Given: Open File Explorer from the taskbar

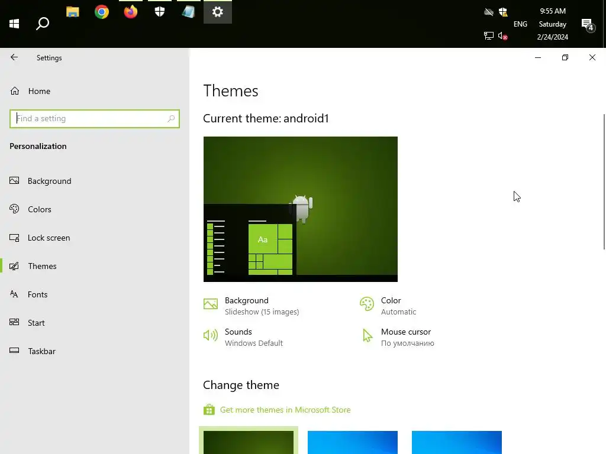Looking at the screenshot, I should (x=73, y=12).
